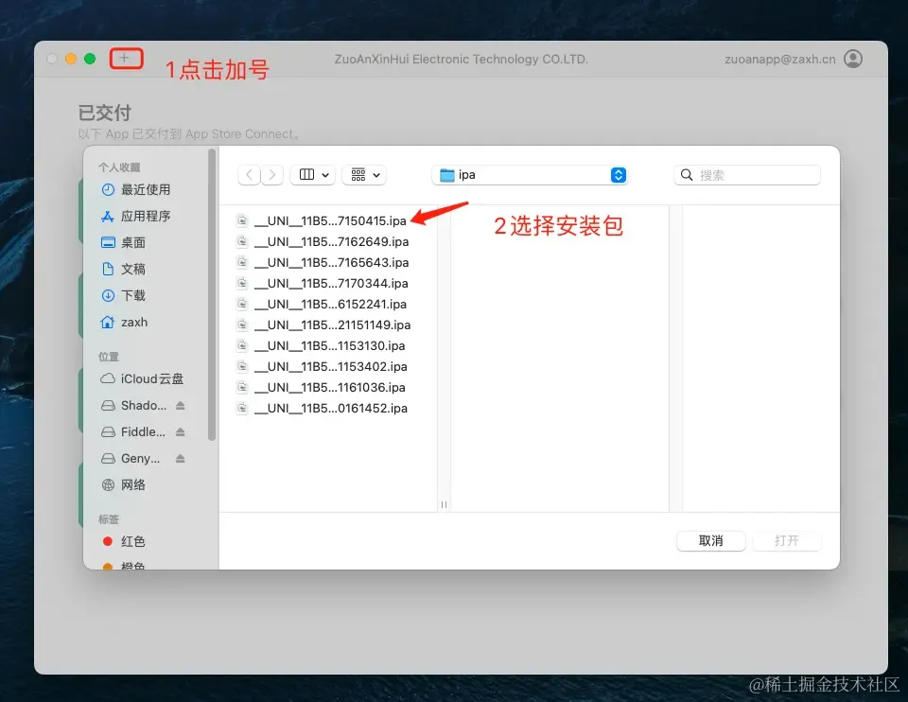
Task: Open iCloud云盘 location in sidebar
Action: [x=143, y=378]
